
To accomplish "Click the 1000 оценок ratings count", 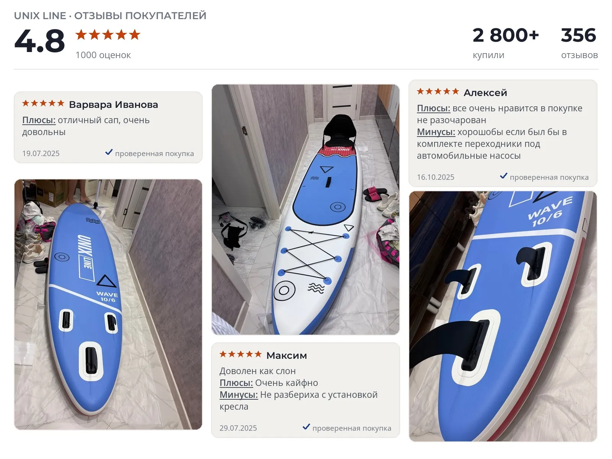I will (103, 55).
